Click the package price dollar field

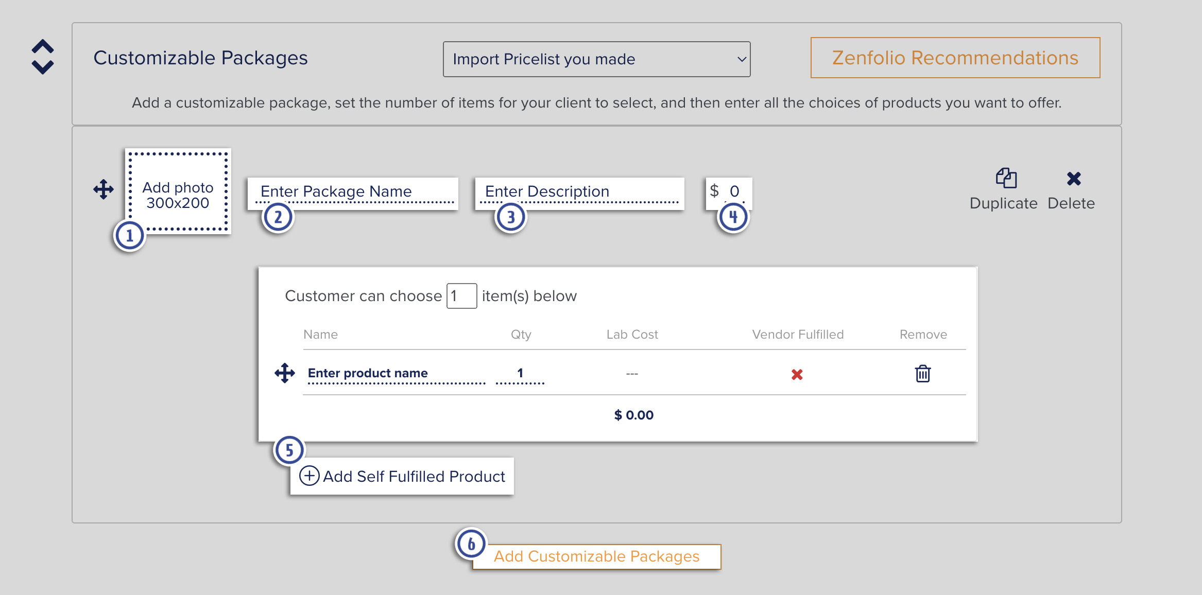pyautogui.click(x=729, y=192)
